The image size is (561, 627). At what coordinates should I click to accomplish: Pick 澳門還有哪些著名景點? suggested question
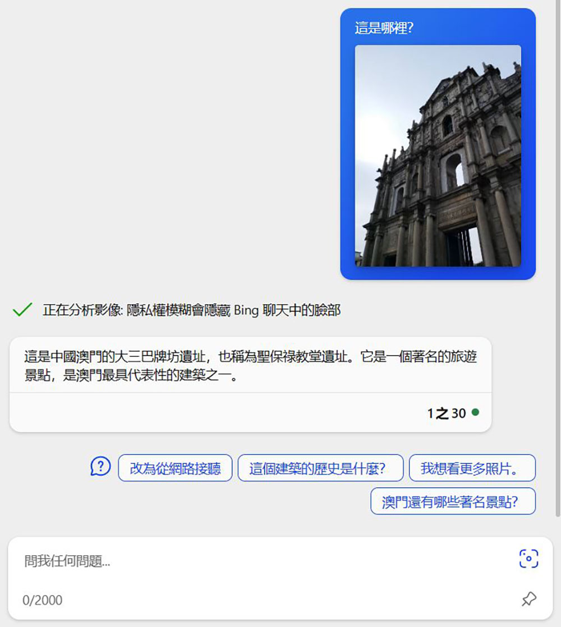(x=453, y=501)
